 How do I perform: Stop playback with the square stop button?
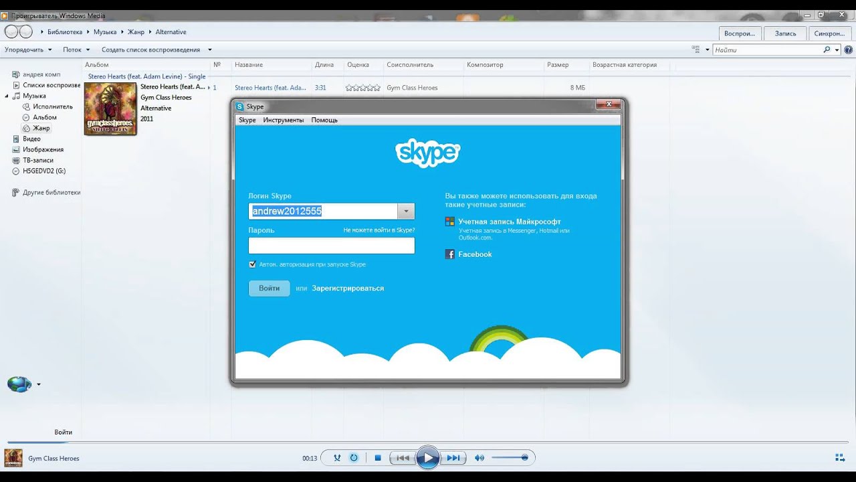(x=378, y=458)
